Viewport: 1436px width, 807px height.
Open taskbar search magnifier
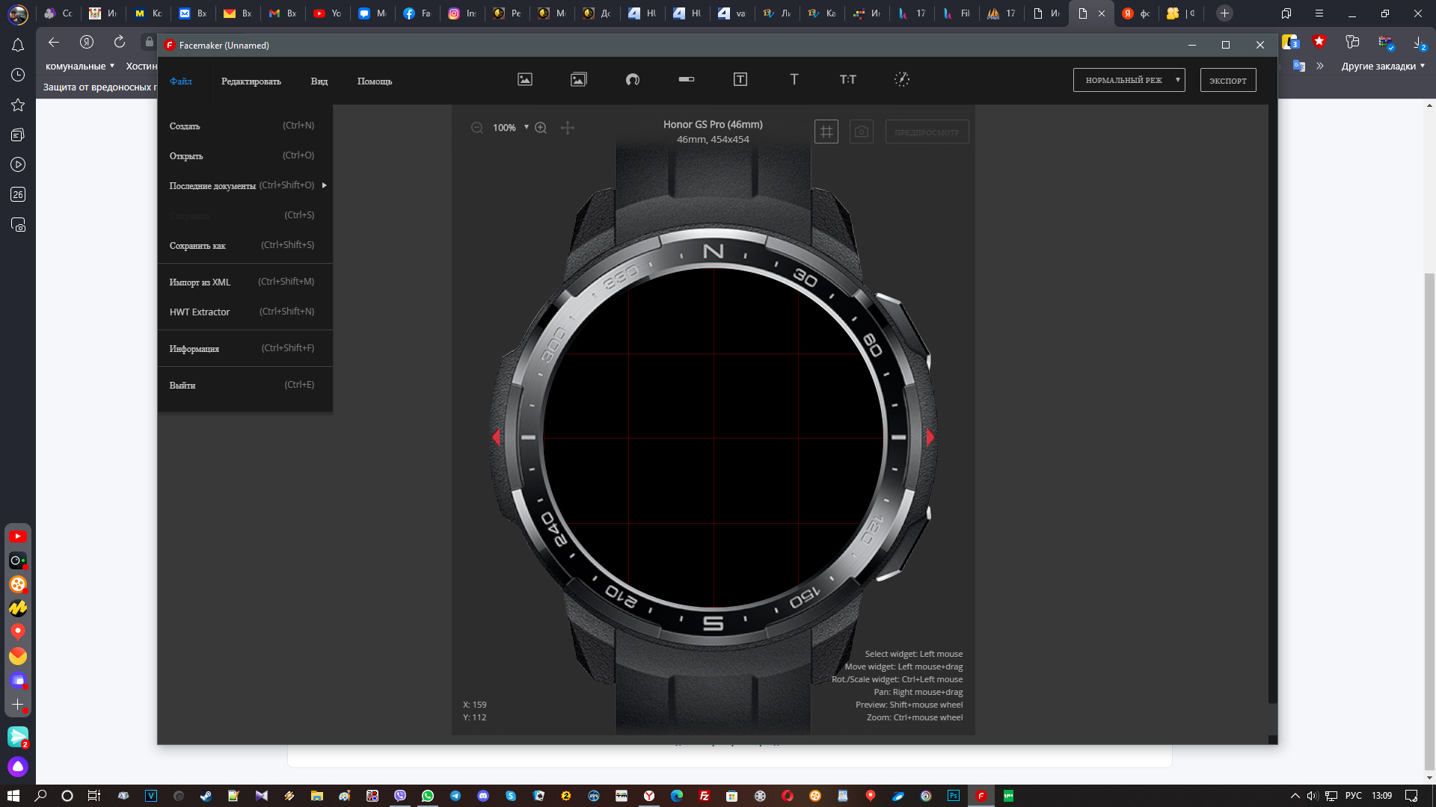pos(40,796)
